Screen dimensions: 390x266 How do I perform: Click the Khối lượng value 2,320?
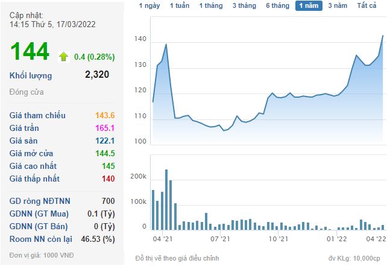coord(97,75)
